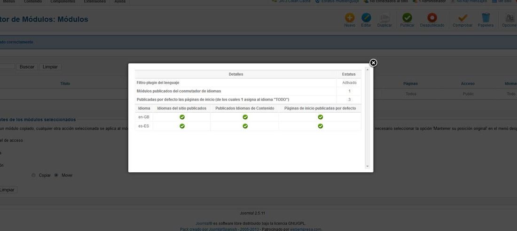Click the 'Detalles' column header
Image resolution: width=517 pixels, height=231 pixels.
[x=236, y=74]
